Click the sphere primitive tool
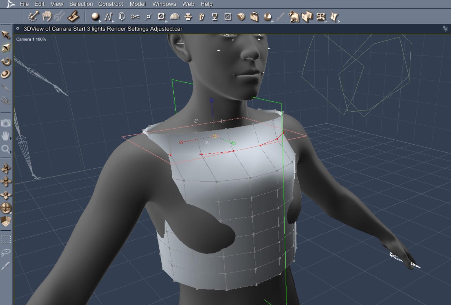 pyautogui.click(x=95, y=17)
